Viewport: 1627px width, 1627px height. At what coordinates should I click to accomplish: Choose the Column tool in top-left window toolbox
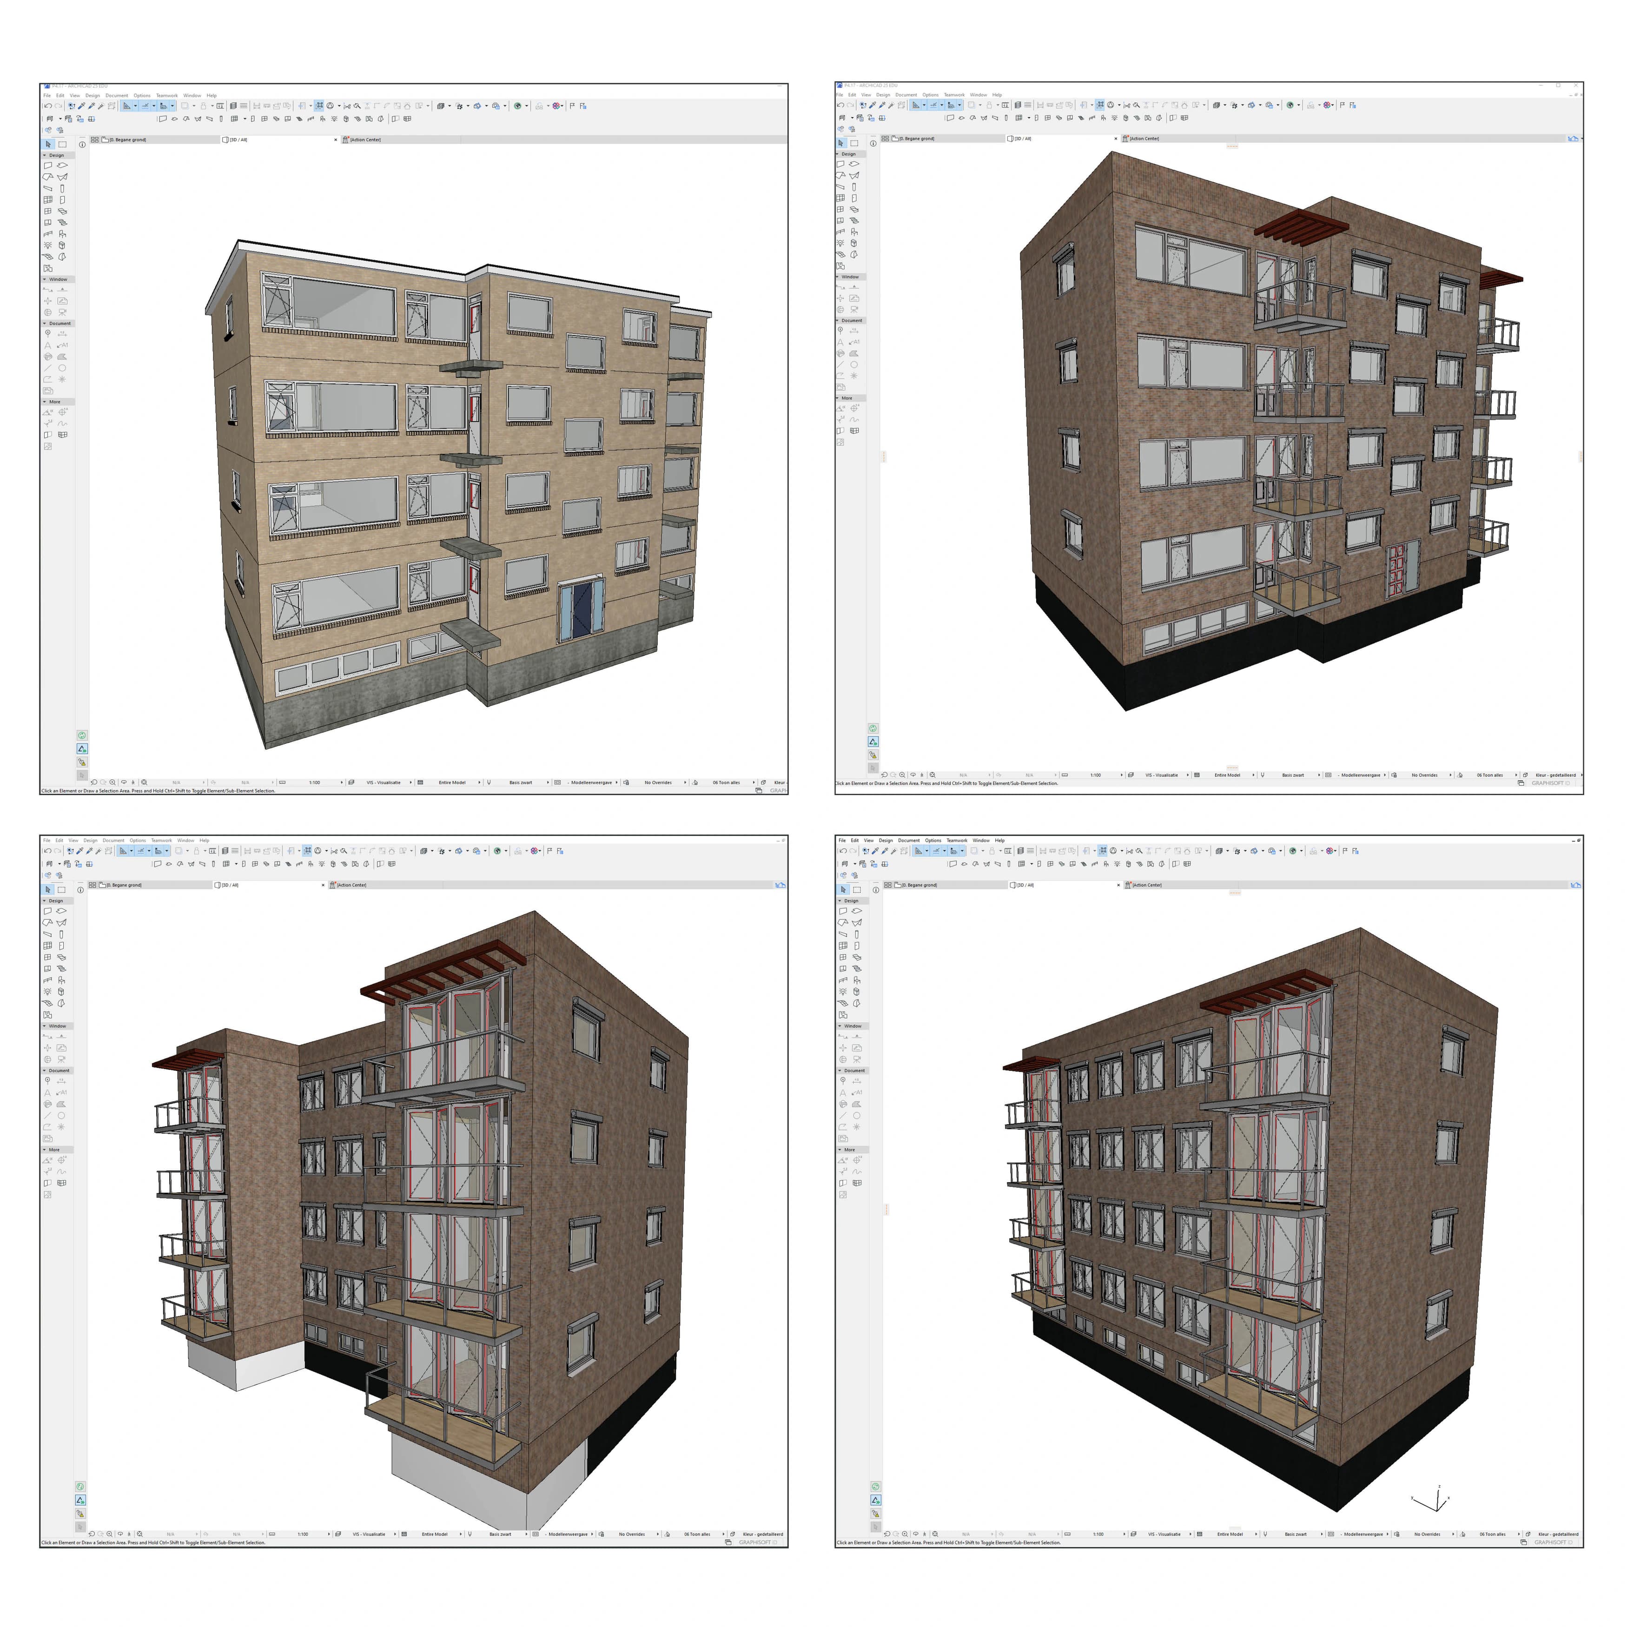pos(62,189)
